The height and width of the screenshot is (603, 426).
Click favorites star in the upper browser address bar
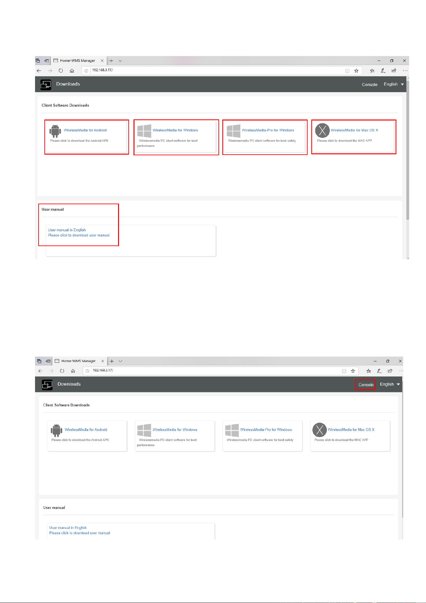coord(356,71)
